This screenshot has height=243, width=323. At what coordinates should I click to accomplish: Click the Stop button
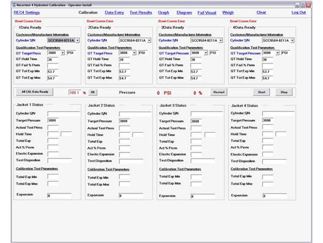coord(284,92)
